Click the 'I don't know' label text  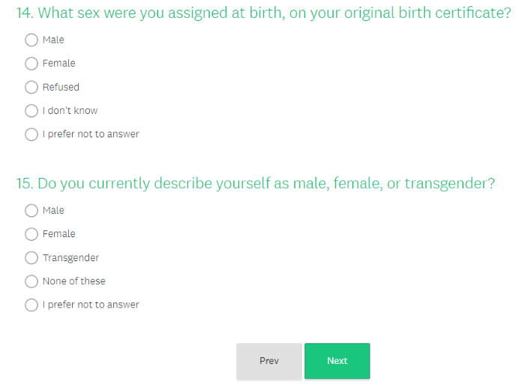70,111
